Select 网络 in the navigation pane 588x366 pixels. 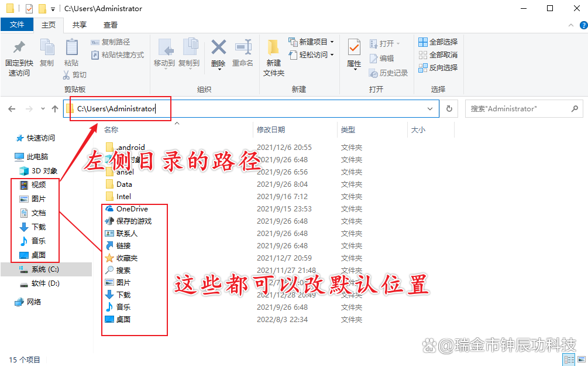point(28,302)
